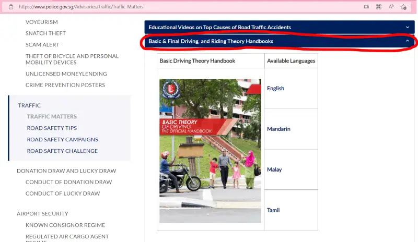Open English handbook link
418x242 pixels.
275,88
